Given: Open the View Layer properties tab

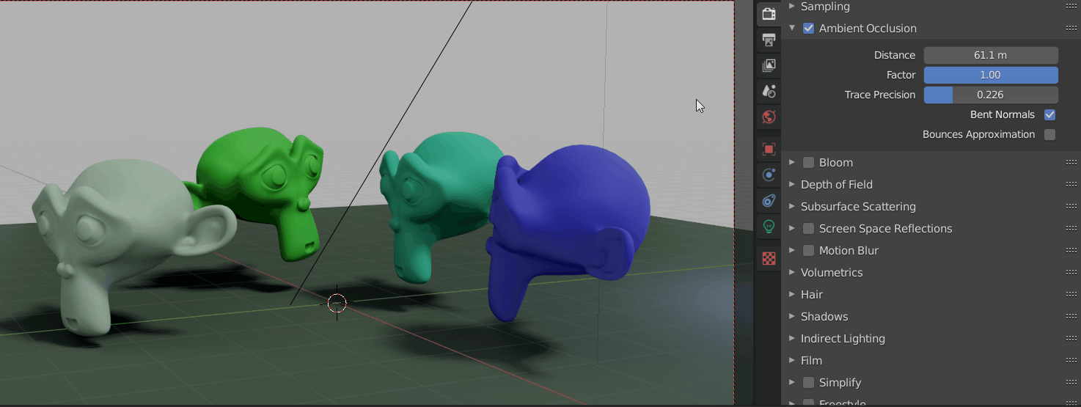Looking at the screenshot, I should (x=769, y=65).
